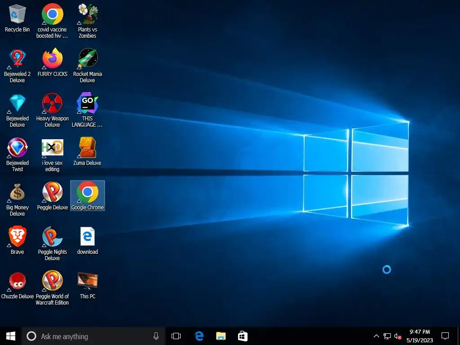The height and width of the screenshot is (345, 460).
Task: Open the Windows Start menu
Action: (x=11, y=336)
